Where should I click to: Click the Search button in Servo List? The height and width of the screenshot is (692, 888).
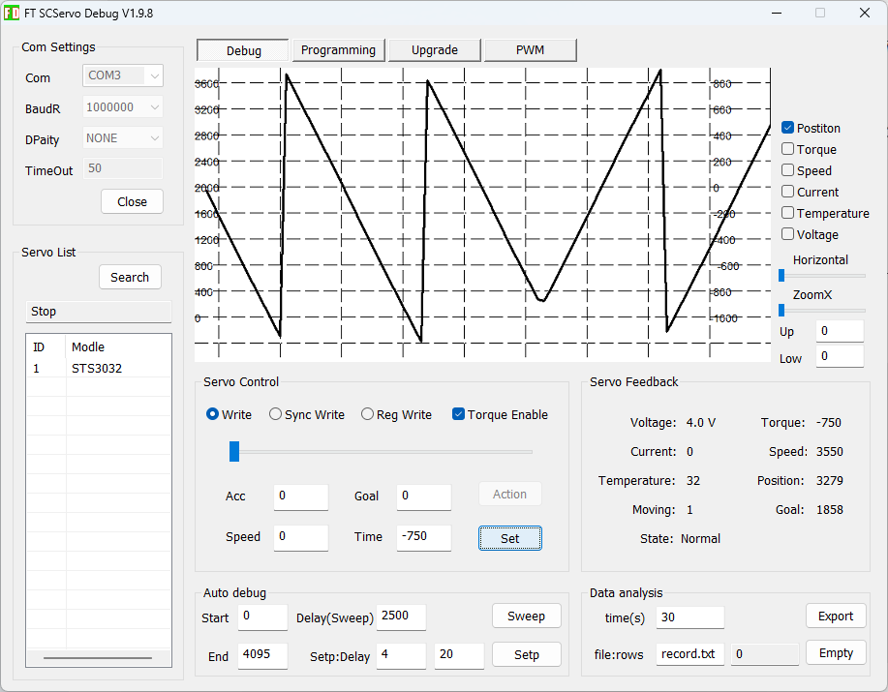click(130, 277)
